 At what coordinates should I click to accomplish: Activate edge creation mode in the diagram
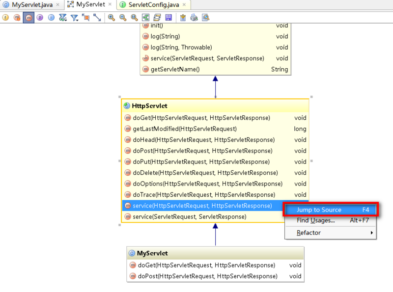coord(96,18)
